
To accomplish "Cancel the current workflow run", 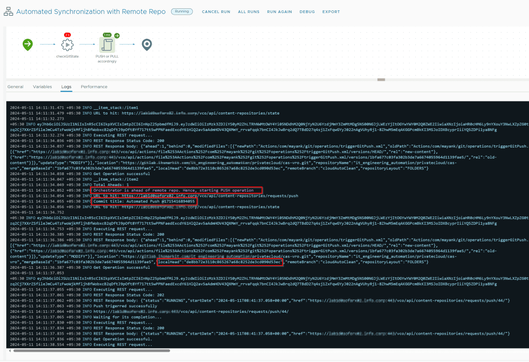I will click(x=216, y=11).
